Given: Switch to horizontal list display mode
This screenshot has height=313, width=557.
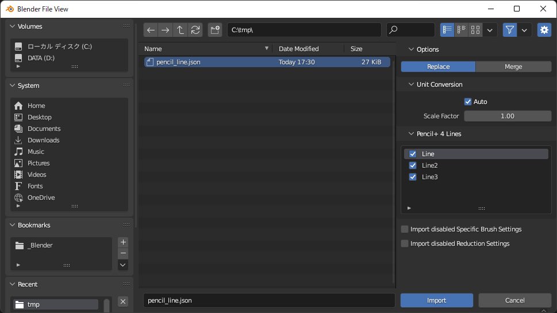Looking at the screenshot, I should [x=461, y=30].
